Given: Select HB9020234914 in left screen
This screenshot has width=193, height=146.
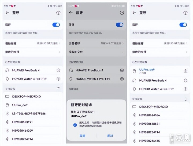Looking at the screenshot, I should pyautogui.click(x=33, y=139).
